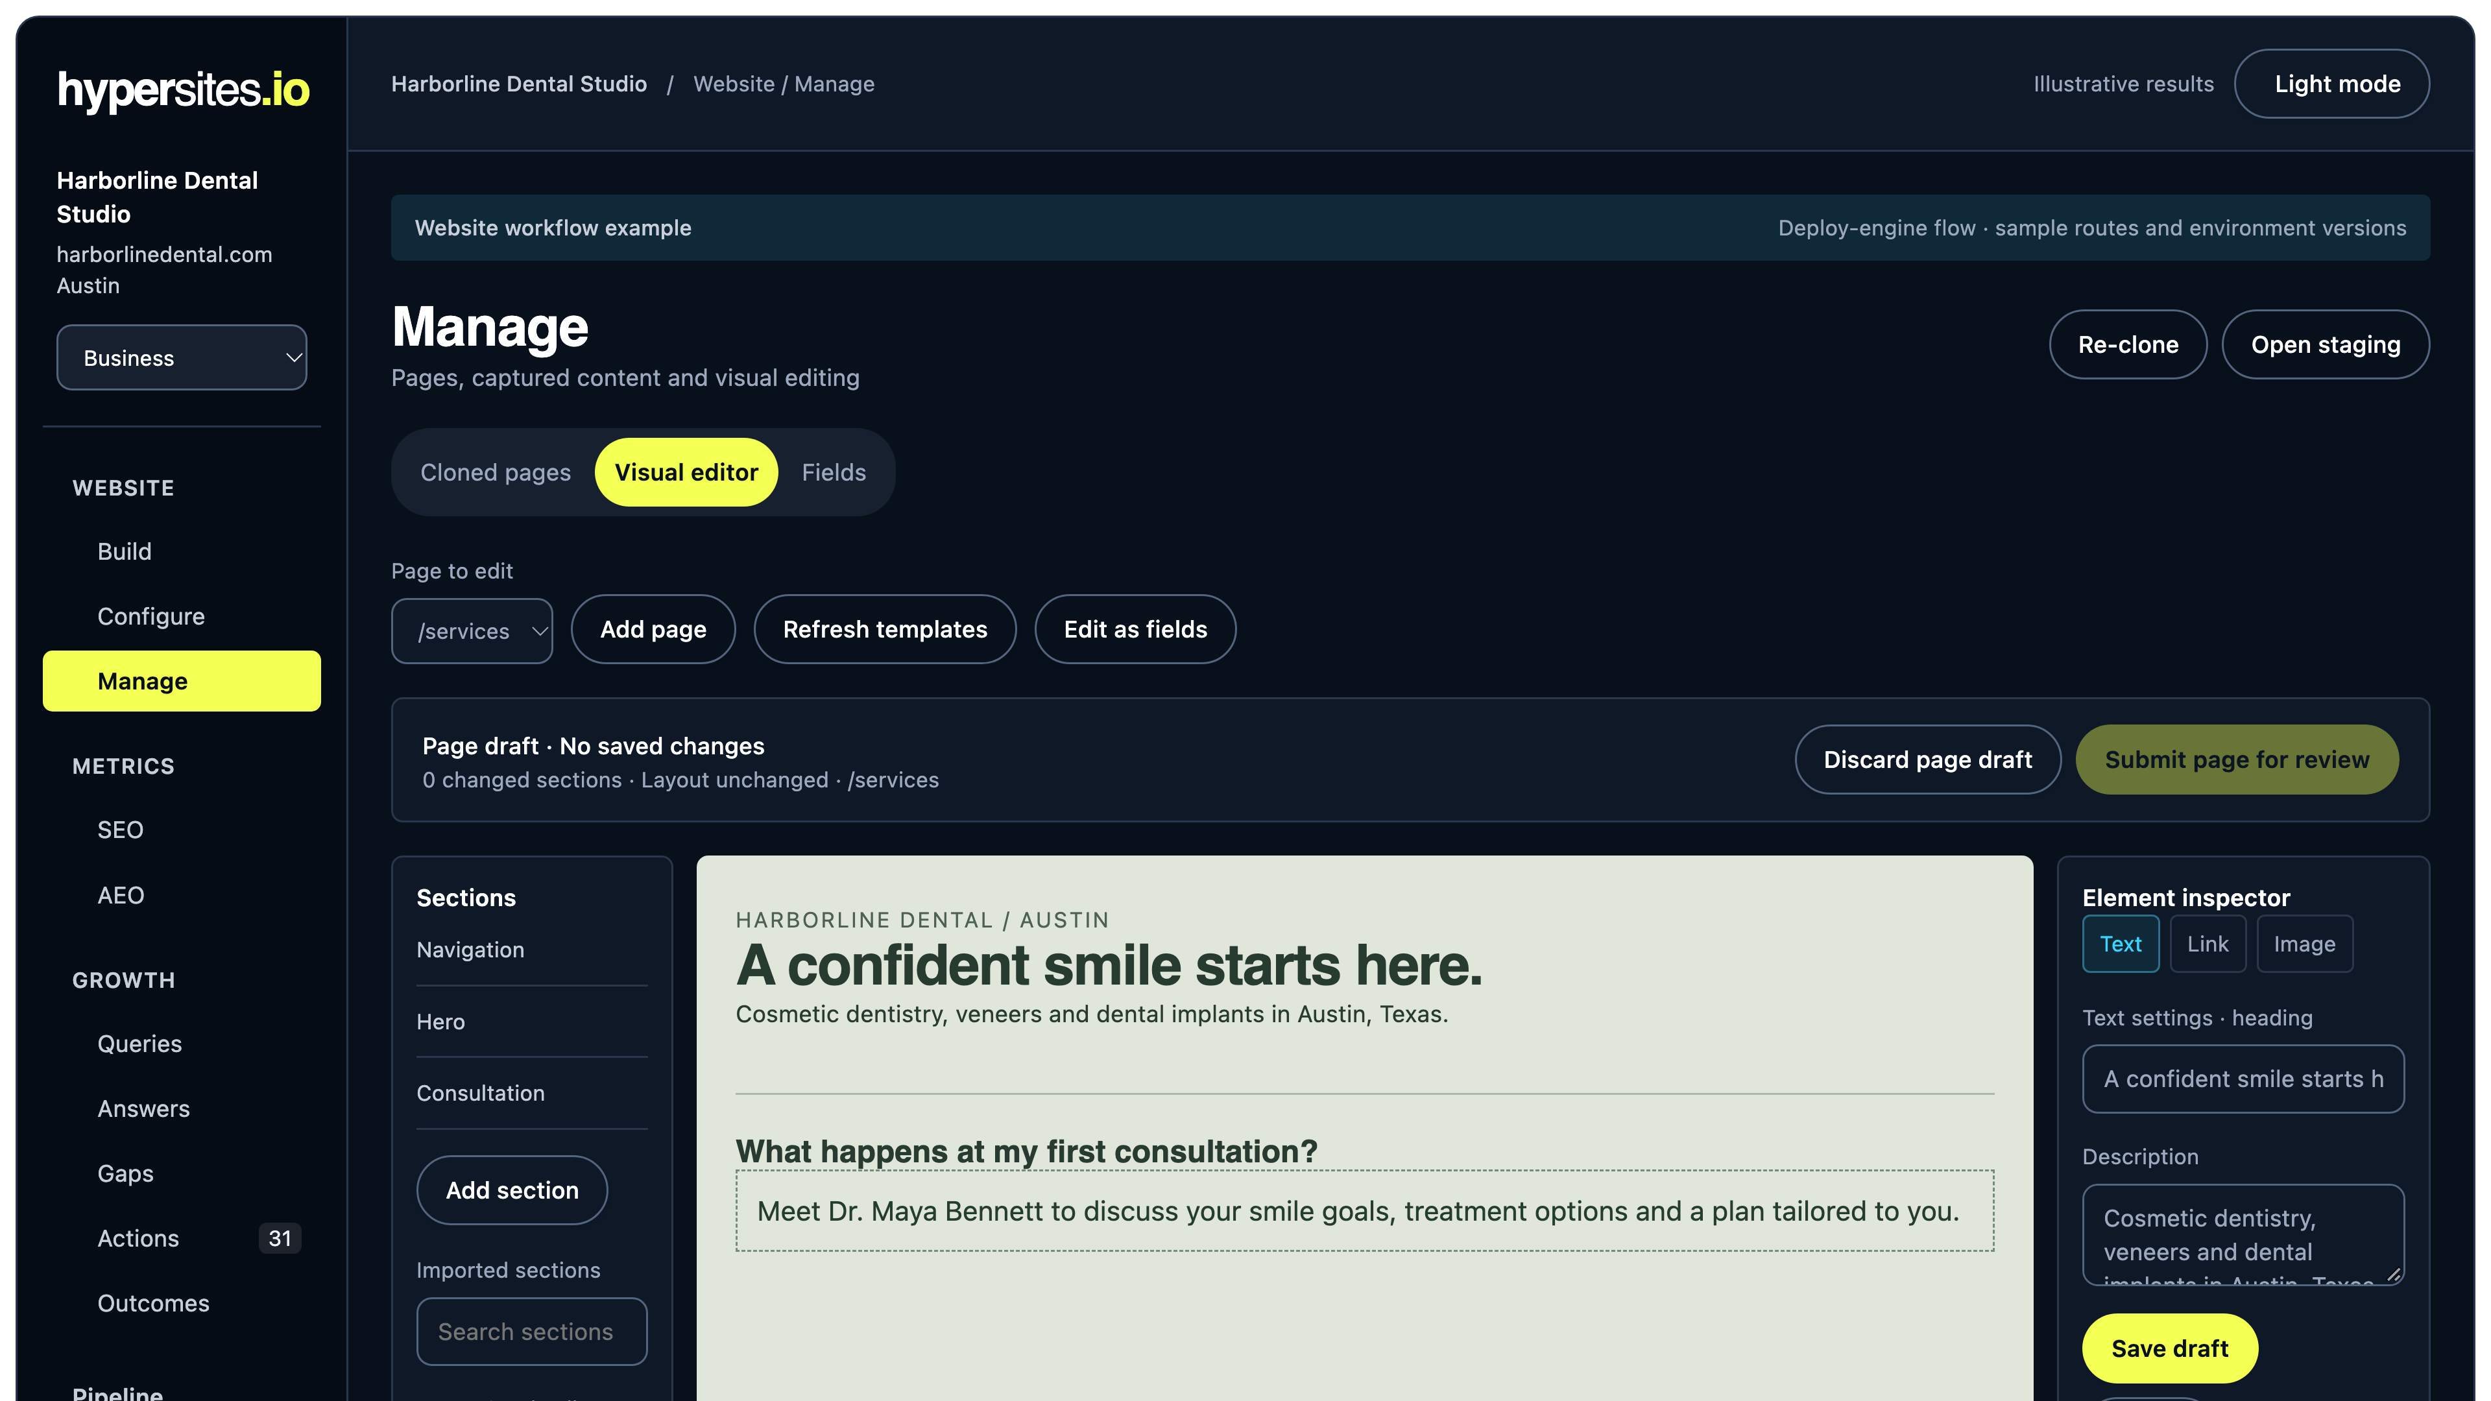Go to AEO metrics

tap(182, 895)
